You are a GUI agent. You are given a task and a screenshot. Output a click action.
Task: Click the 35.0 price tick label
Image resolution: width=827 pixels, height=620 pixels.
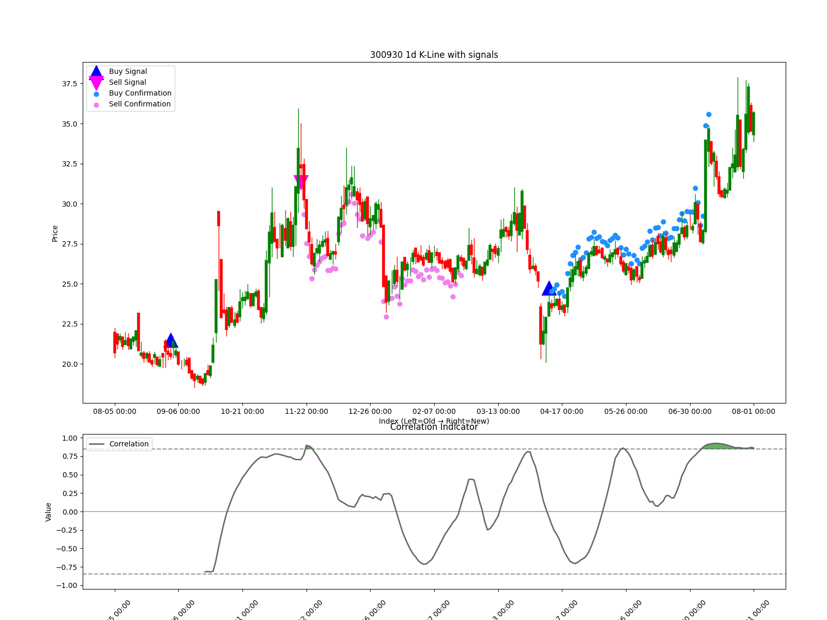pyautogui.click(x=69, y=124)
